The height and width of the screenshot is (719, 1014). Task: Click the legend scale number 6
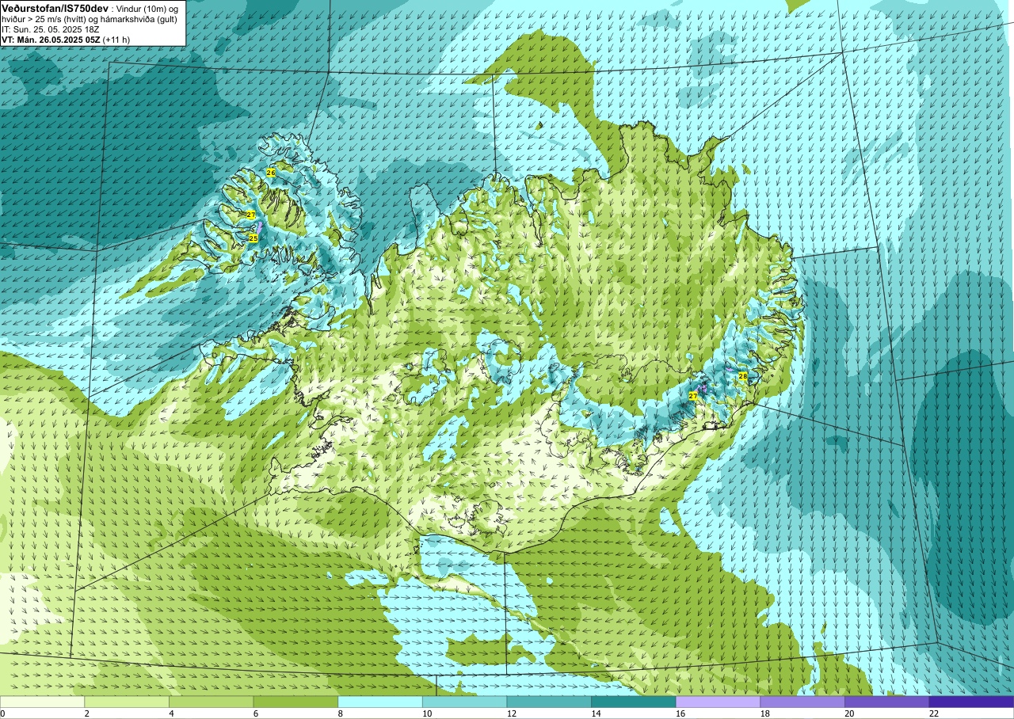[x=255, y=713]
